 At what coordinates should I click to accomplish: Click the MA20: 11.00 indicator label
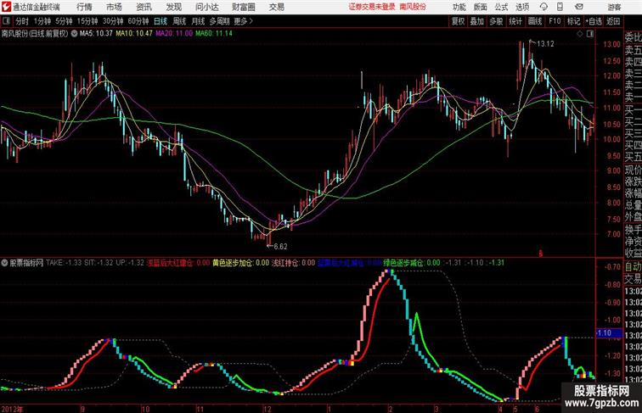[174, 34]
